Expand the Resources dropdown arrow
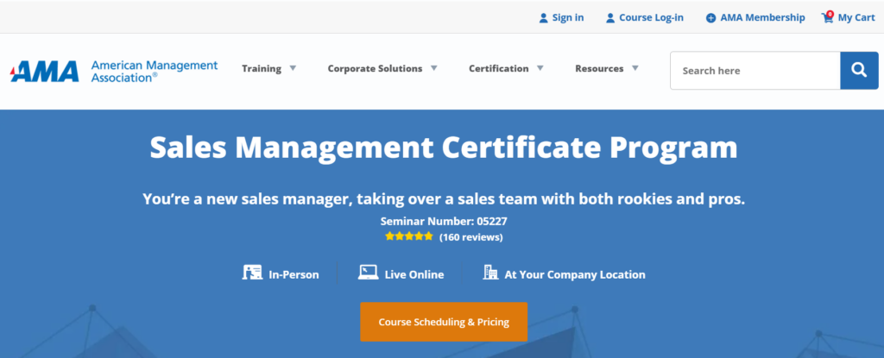Image resolution: width=884 pixels, height=358 pixels. coord(635,68)
